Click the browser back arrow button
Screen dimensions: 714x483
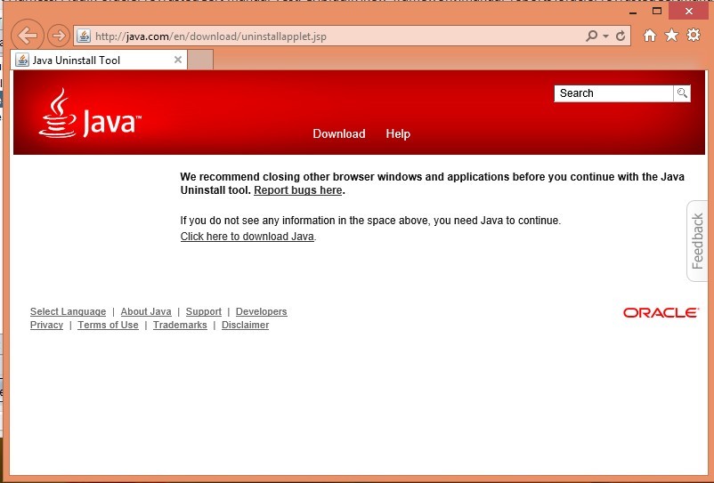pyautogui.click(x=28, y=36)
